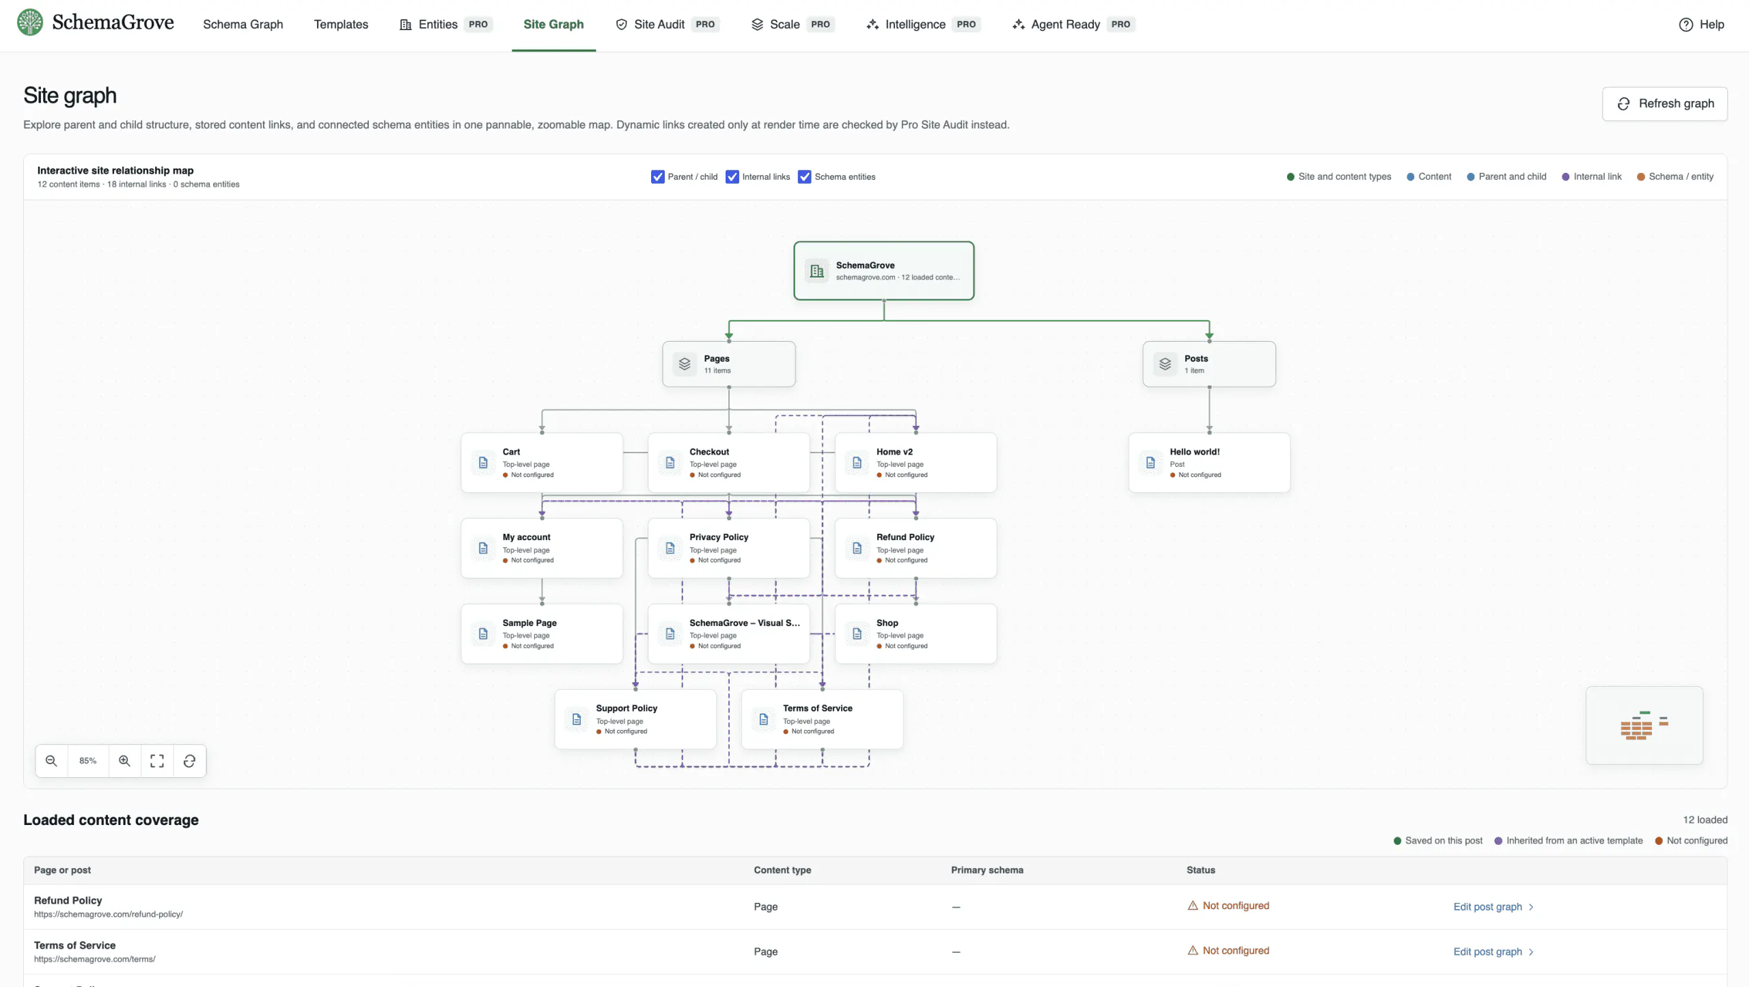Click the Shop page document icon
Screen dimensions: 1749x987
(857, 634)
